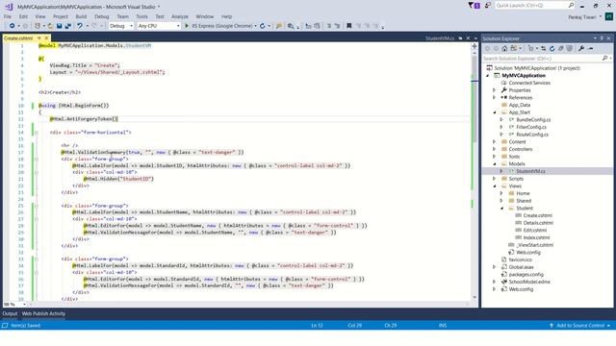The width and height of the screenshot is (616, 346).
Task: Open the Build menu
Action: coord(81,16)
